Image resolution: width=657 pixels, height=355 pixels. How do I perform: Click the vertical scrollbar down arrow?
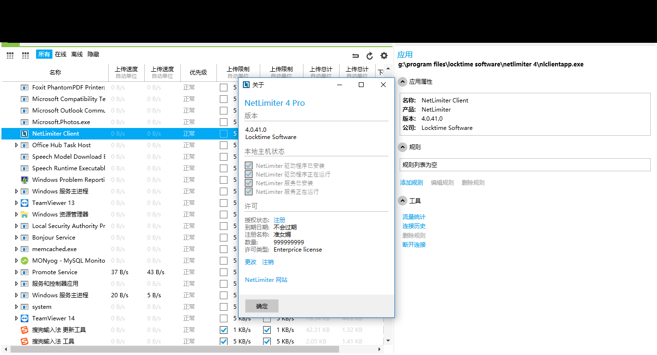tap(389, 341)
